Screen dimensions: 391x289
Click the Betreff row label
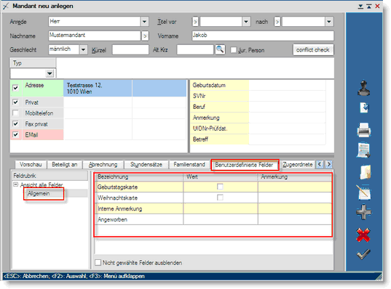tap(220, 139)
